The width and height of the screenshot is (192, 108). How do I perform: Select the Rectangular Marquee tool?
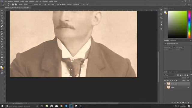2,13
